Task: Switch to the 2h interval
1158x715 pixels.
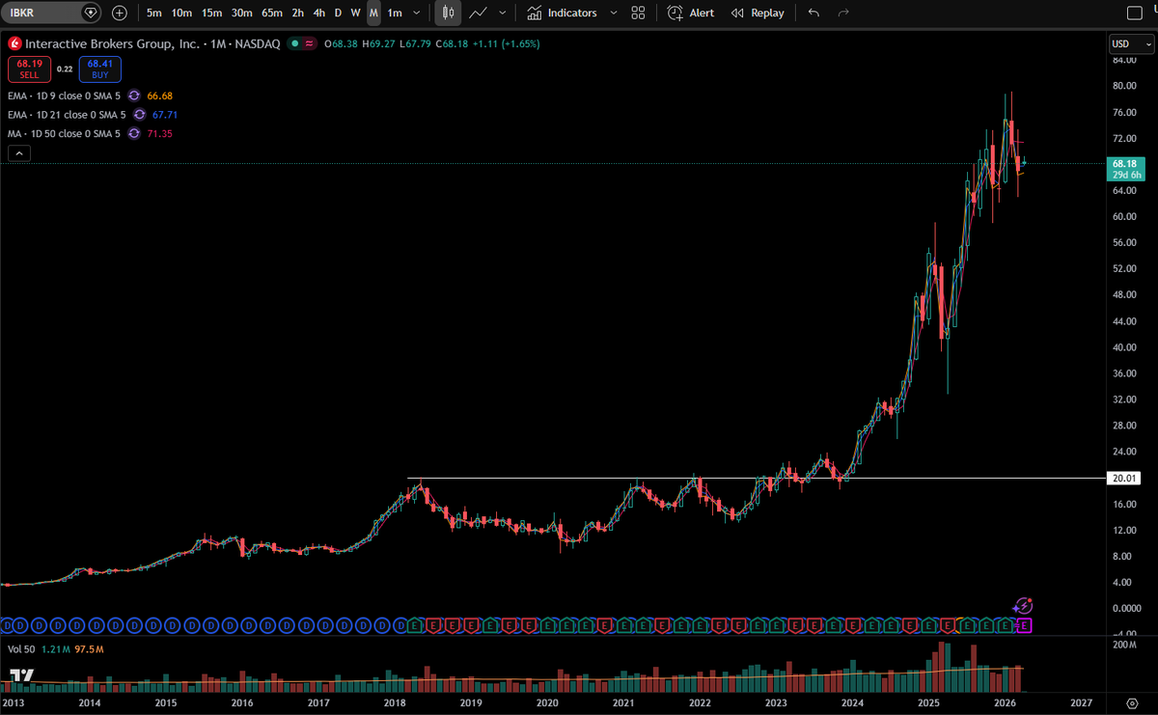Action: (298, 13)
